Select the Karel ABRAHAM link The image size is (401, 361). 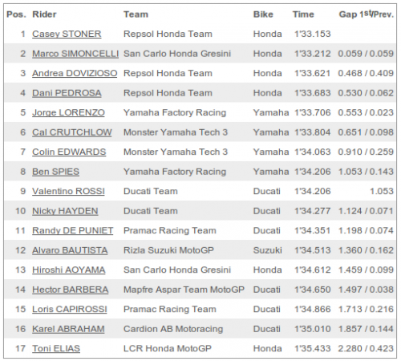pyautogui.click(x=68, y=329)
